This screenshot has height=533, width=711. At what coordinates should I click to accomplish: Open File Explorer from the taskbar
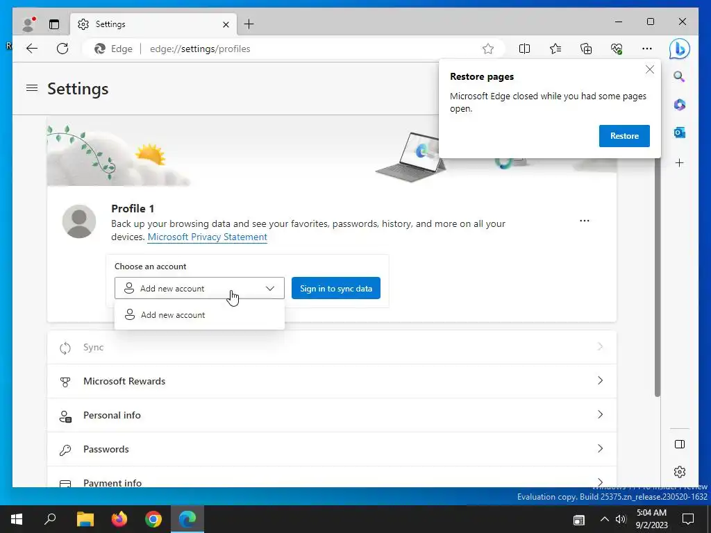click(85, 519)
